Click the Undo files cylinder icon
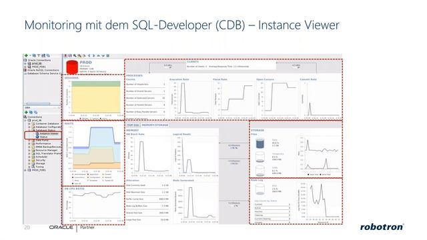 pyautogui.click(x=260, y=171)
